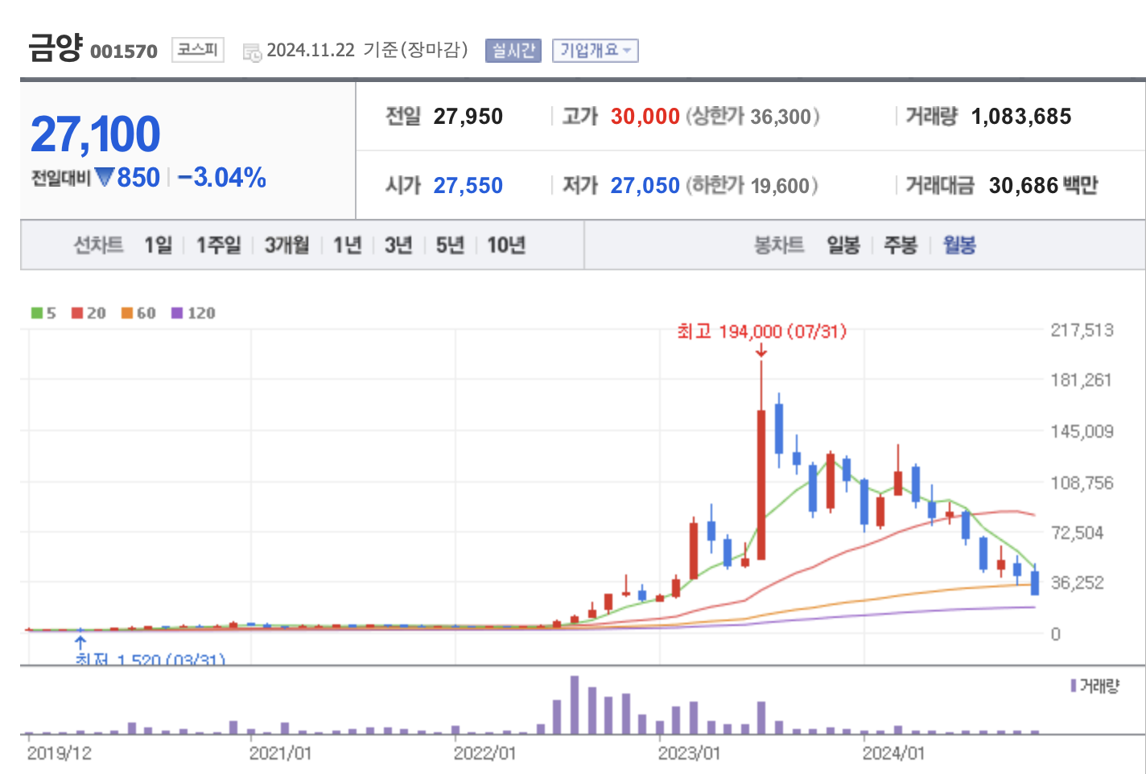The width and height of the screenshot is (1146, 774).
Task: Click the calendar clock icon beside date
Action: (x=252, y=53)
